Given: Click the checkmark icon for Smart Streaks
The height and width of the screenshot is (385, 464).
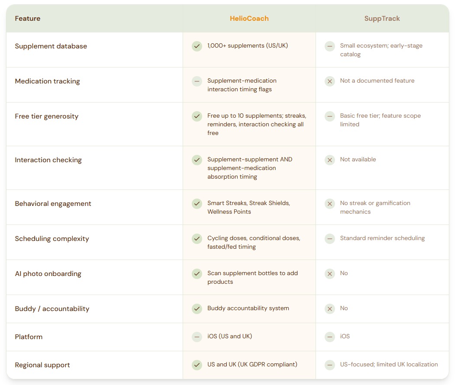Looking at the screenshot, I should coord(197,204).
